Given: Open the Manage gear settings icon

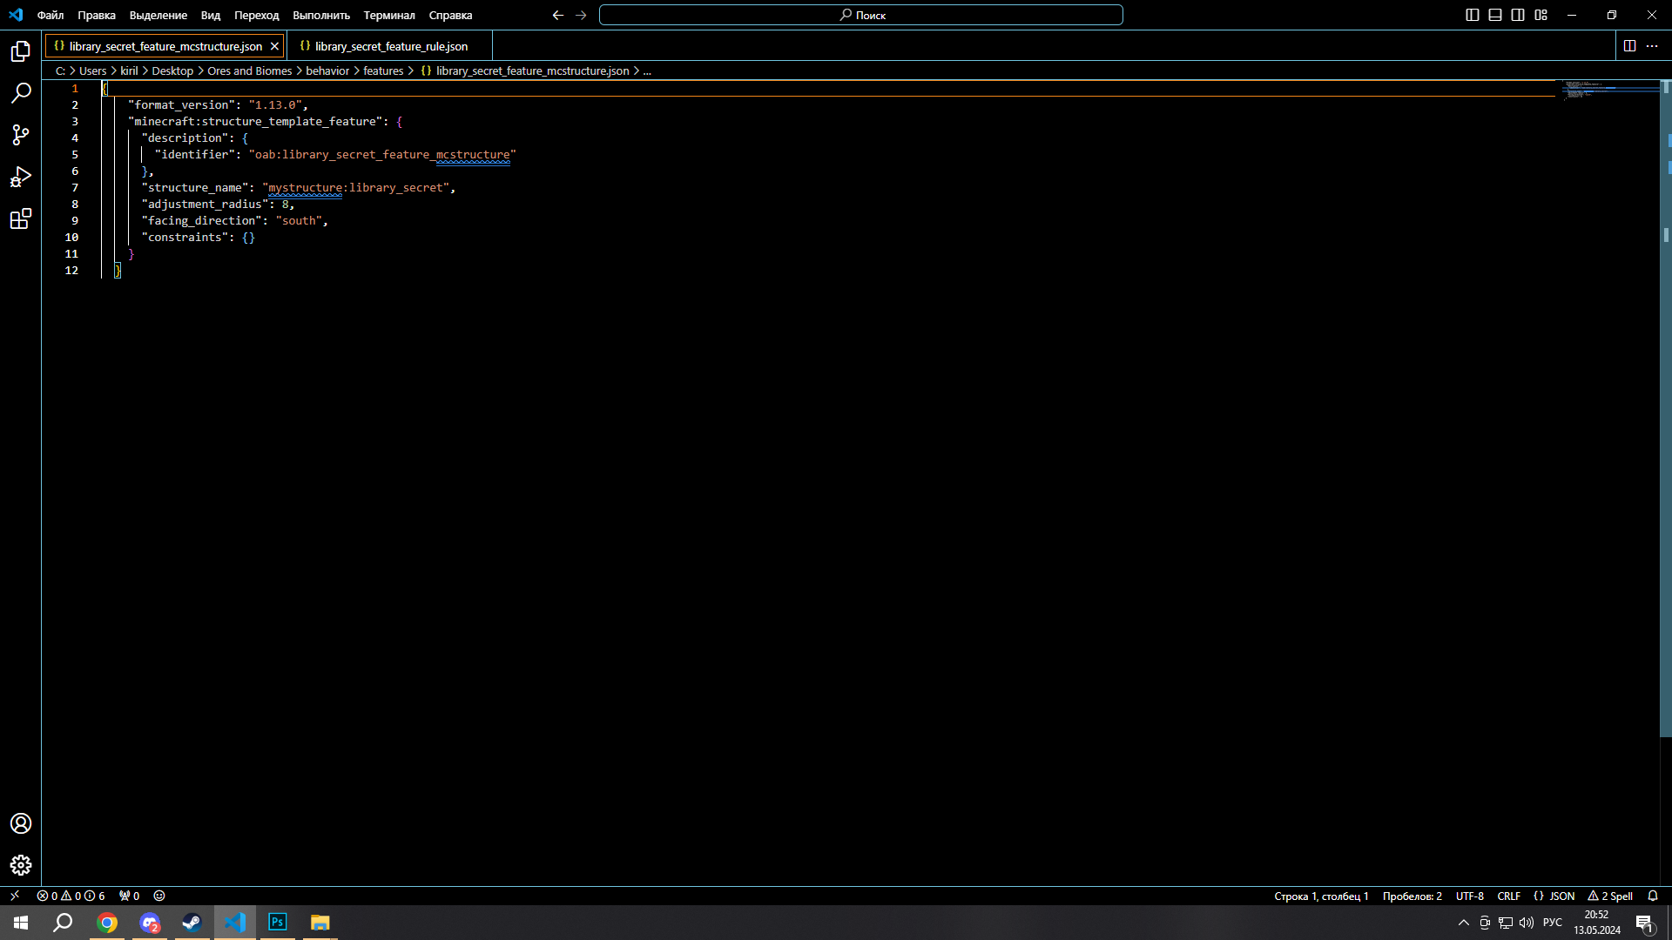Looking at the screenshot, I should 21,865.
